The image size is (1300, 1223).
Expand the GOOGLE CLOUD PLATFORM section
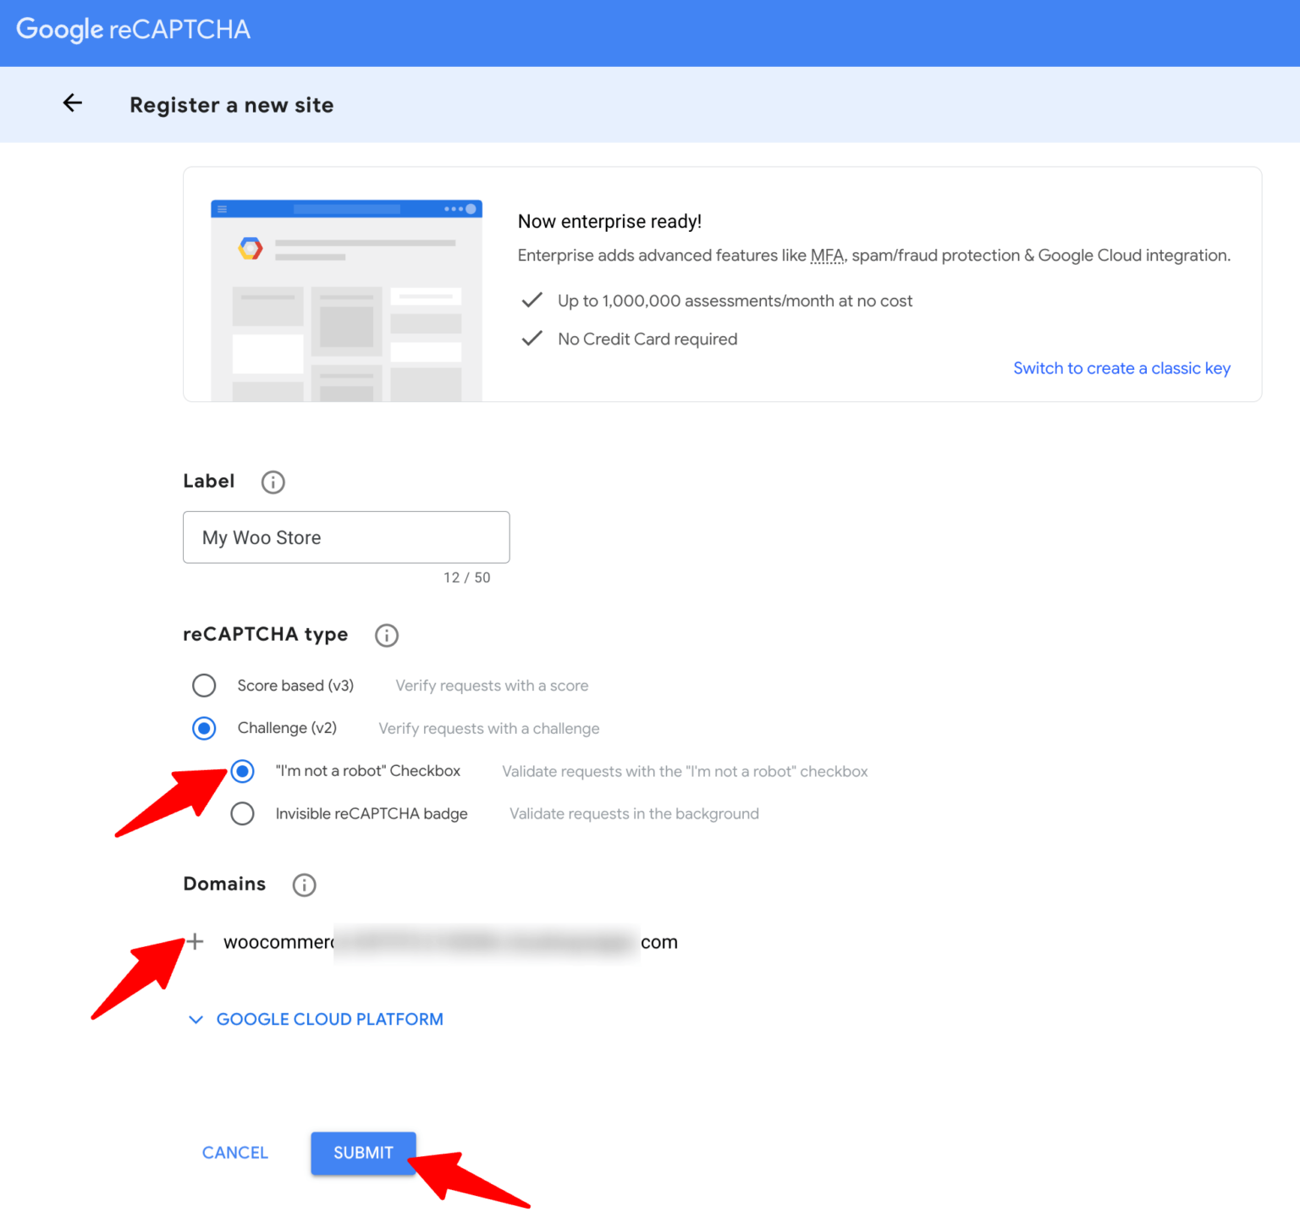[329, 1019]
